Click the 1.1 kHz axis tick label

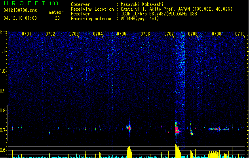[x=3, y=51]
